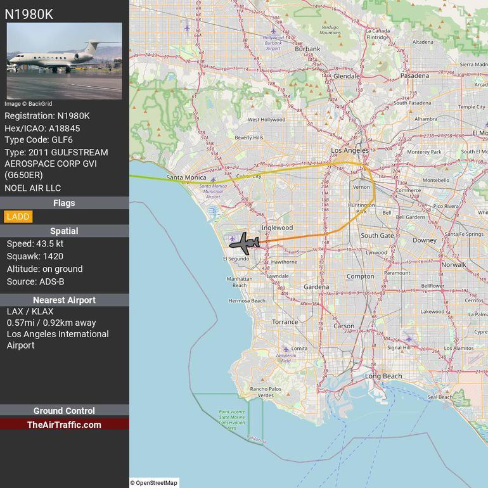
Task: Select the Ground Control section header
Action: [x=64, y=411]
